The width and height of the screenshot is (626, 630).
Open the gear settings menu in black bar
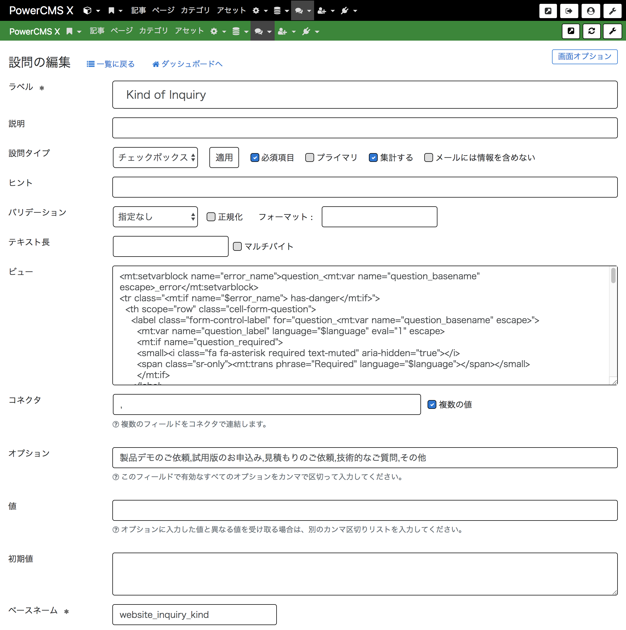coord(260,10)
